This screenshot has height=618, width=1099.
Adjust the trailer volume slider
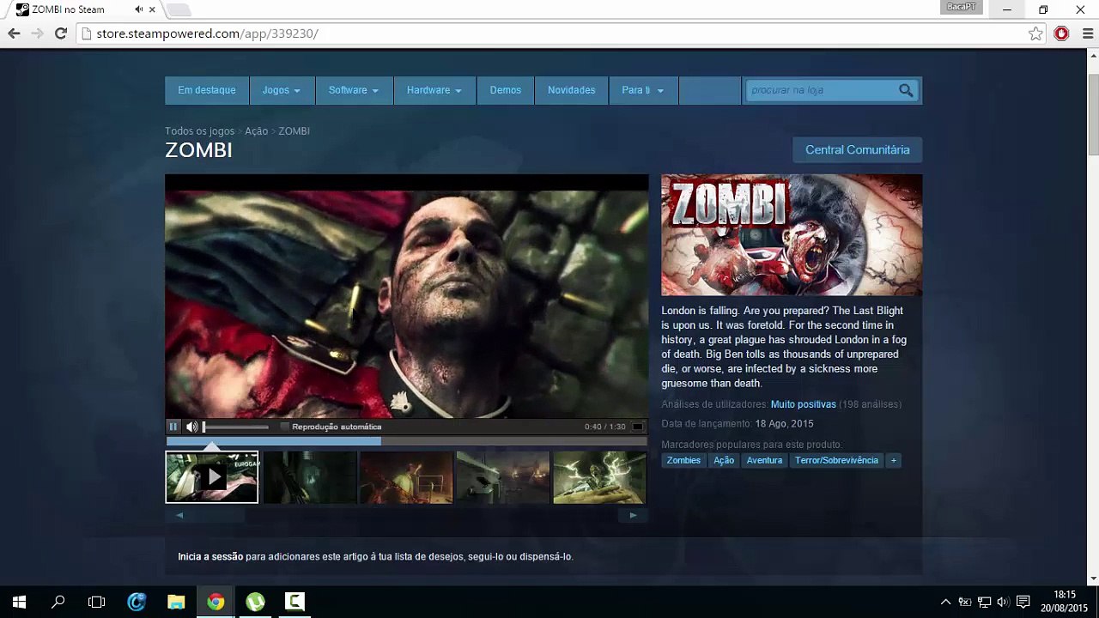(235, 427)
